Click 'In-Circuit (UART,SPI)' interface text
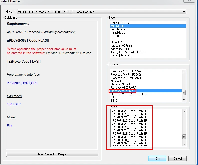The width and height of the screenshot is (198, 165). click(22, 83)
